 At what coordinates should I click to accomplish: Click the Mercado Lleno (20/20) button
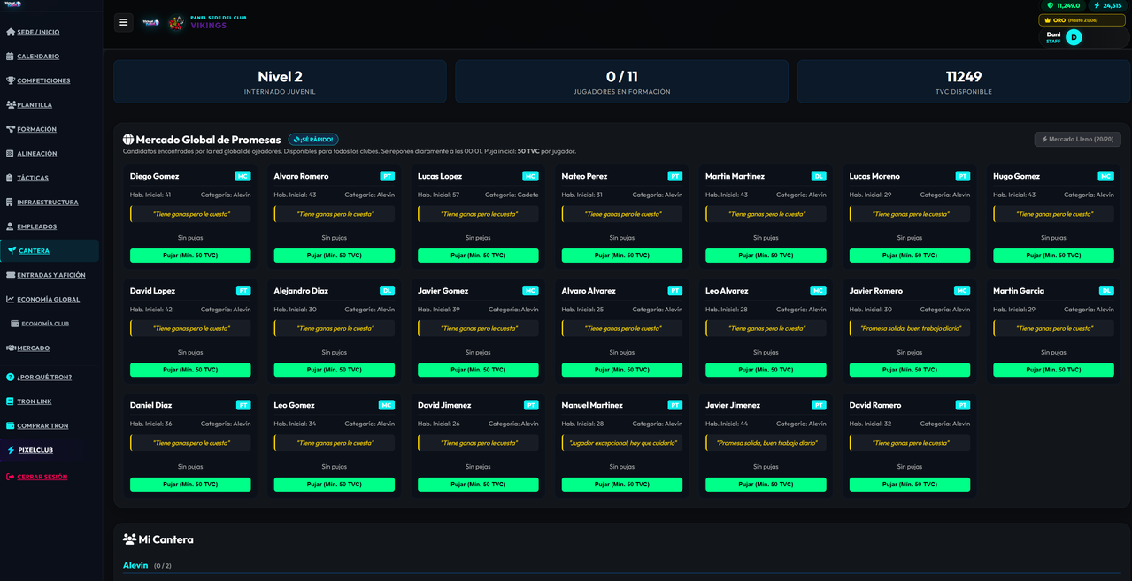[1078, 139]
